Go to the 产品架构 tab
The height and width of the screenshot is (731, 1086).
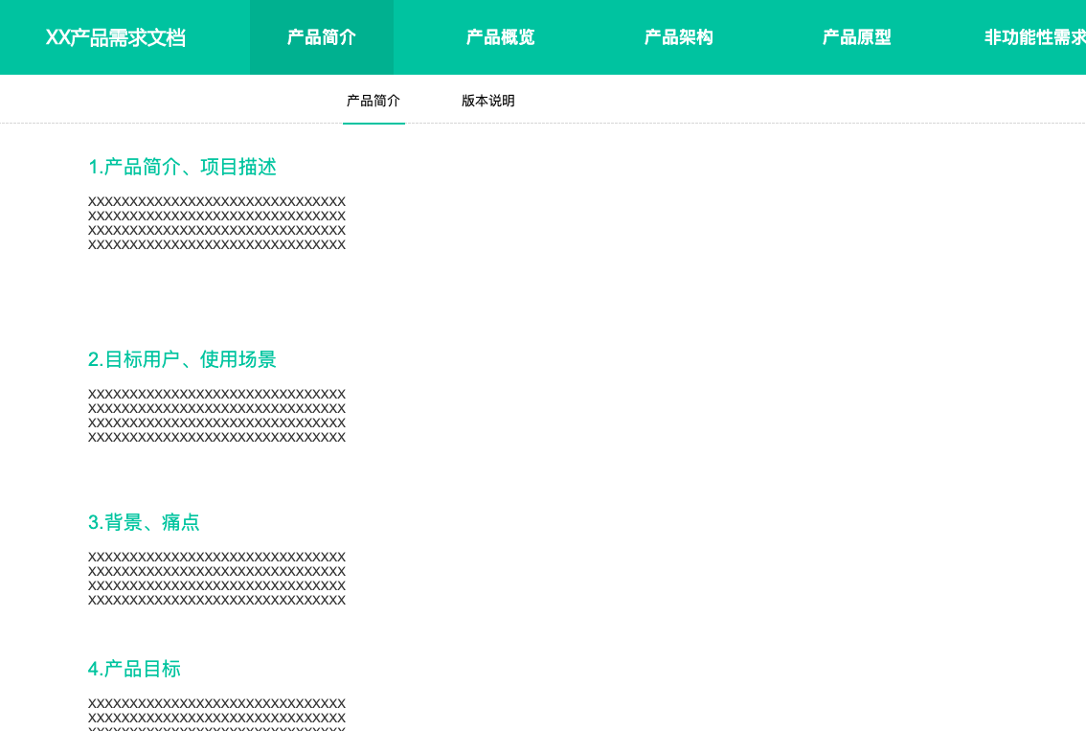point(679,37)
